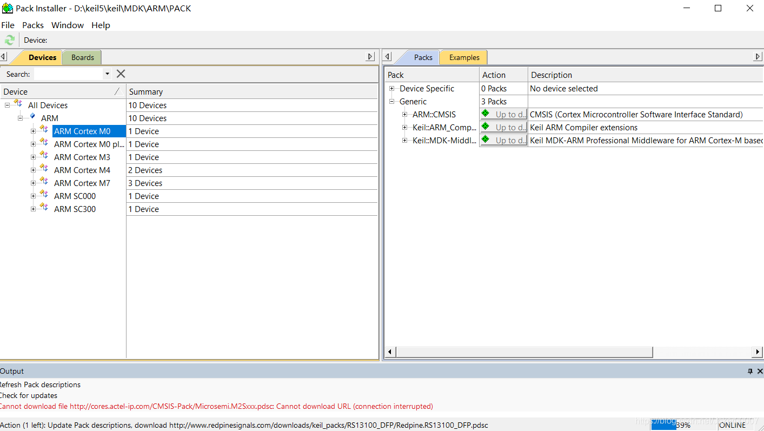Collapse the ARM vendor node
The height and width of the screenshot is (431, 764).
point(21,118)
